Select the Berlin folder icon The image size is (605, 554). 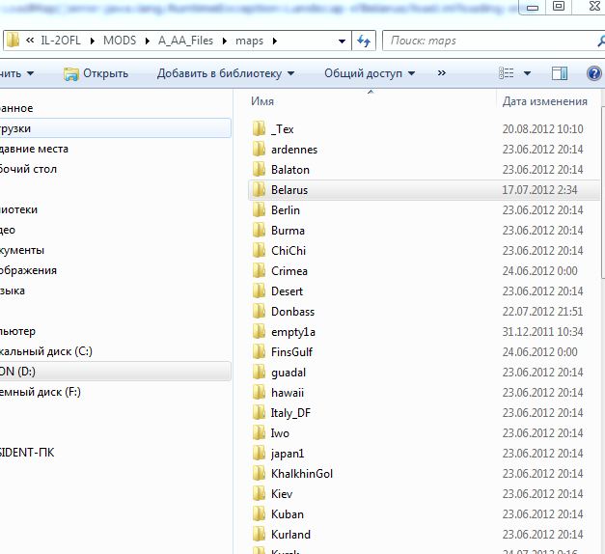pos(259,209)
